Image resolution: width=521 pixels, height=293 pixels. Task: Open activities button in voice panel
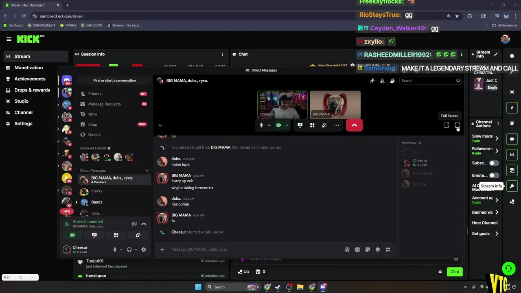click(116, 235)
